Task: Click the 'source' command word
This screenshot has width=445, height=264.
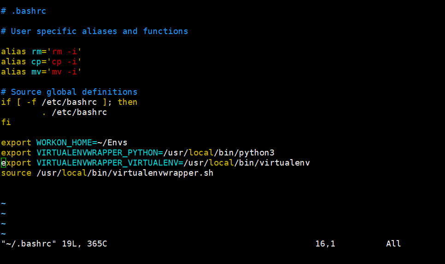Action: 16,173
